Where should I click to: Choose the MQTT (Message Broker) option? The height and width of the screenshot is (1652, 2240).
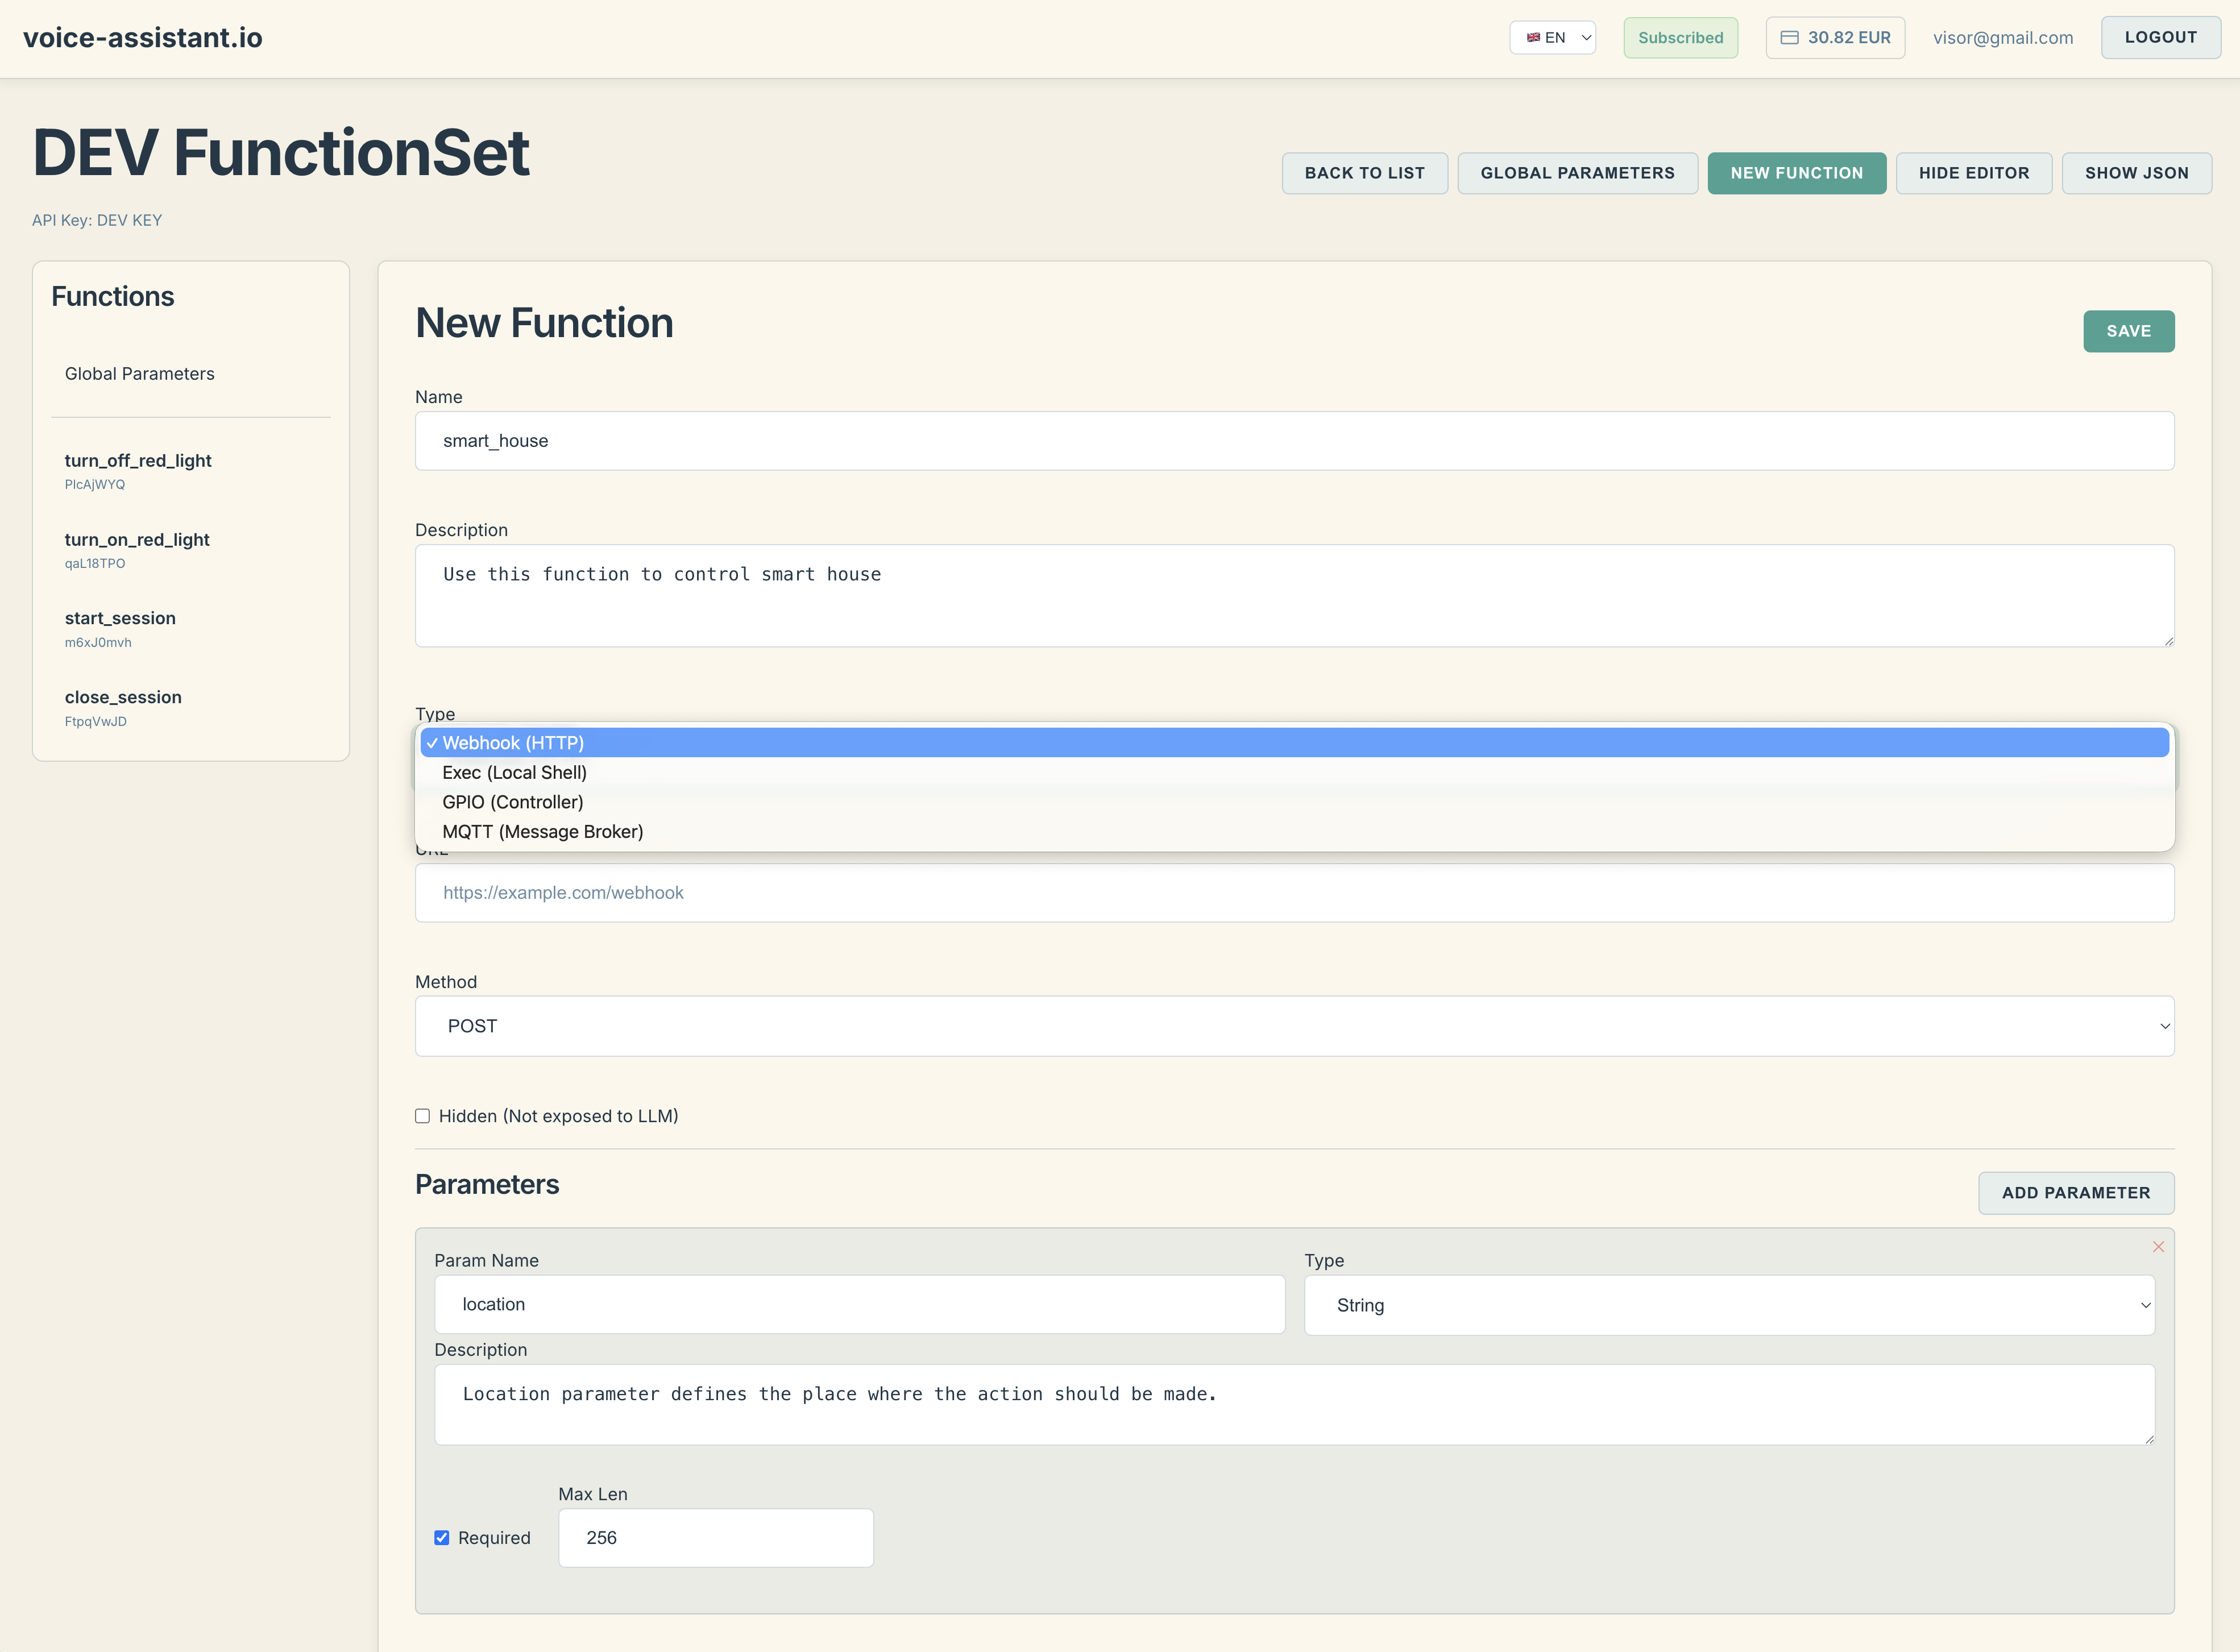click(542, 832)
